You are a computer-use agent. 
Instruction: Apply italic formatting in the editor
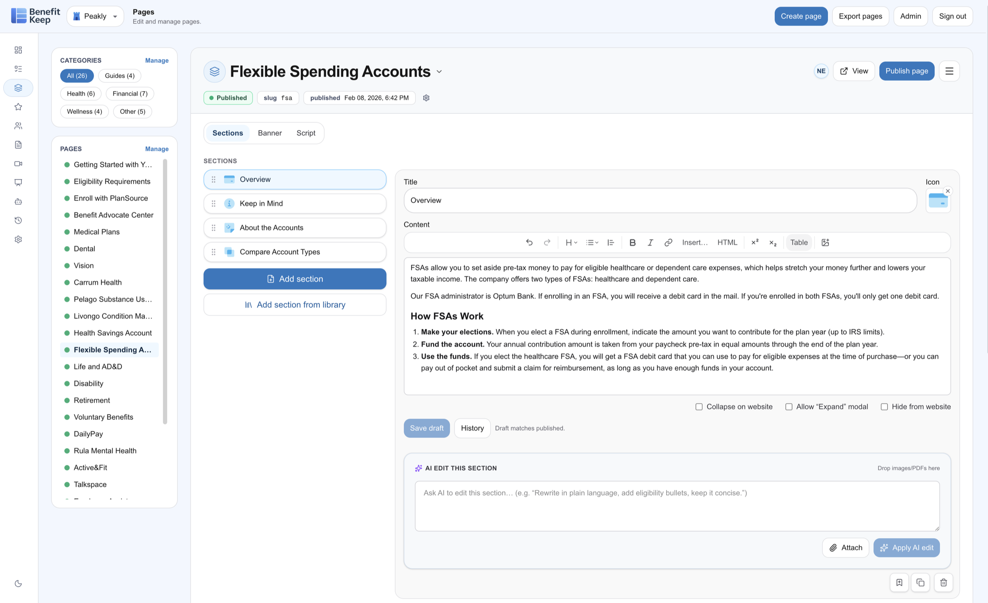[x=650, y=243]
